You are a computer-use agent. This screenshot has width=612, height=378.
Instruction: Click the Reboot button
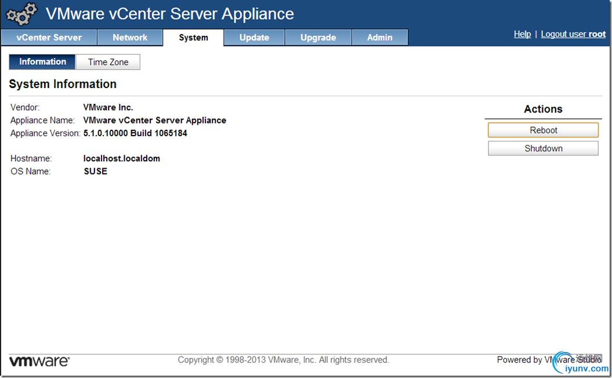(543, 130)
